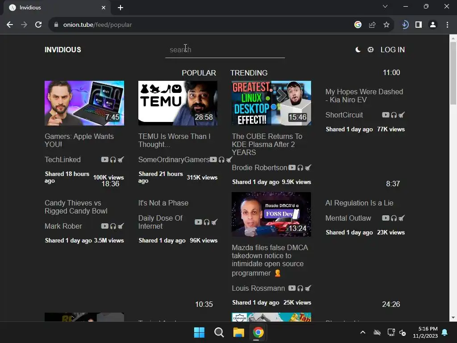The width and height of the screenshot is (457, 343).
Task: Click switch instance icon next to Mark Rober
Action: [120, 226]
